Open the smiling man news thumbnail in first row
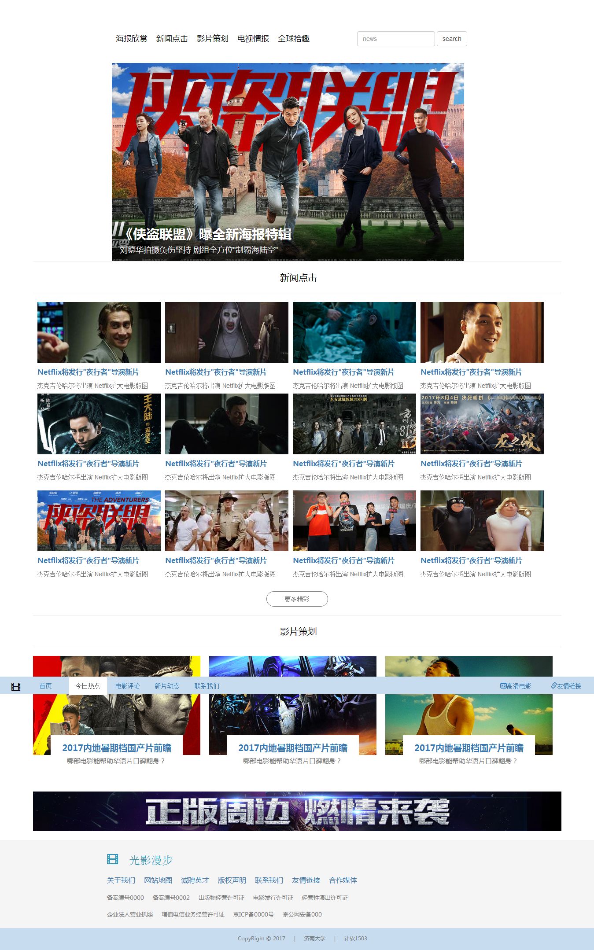Screen dimensions: 594x950 coord(482,332)
